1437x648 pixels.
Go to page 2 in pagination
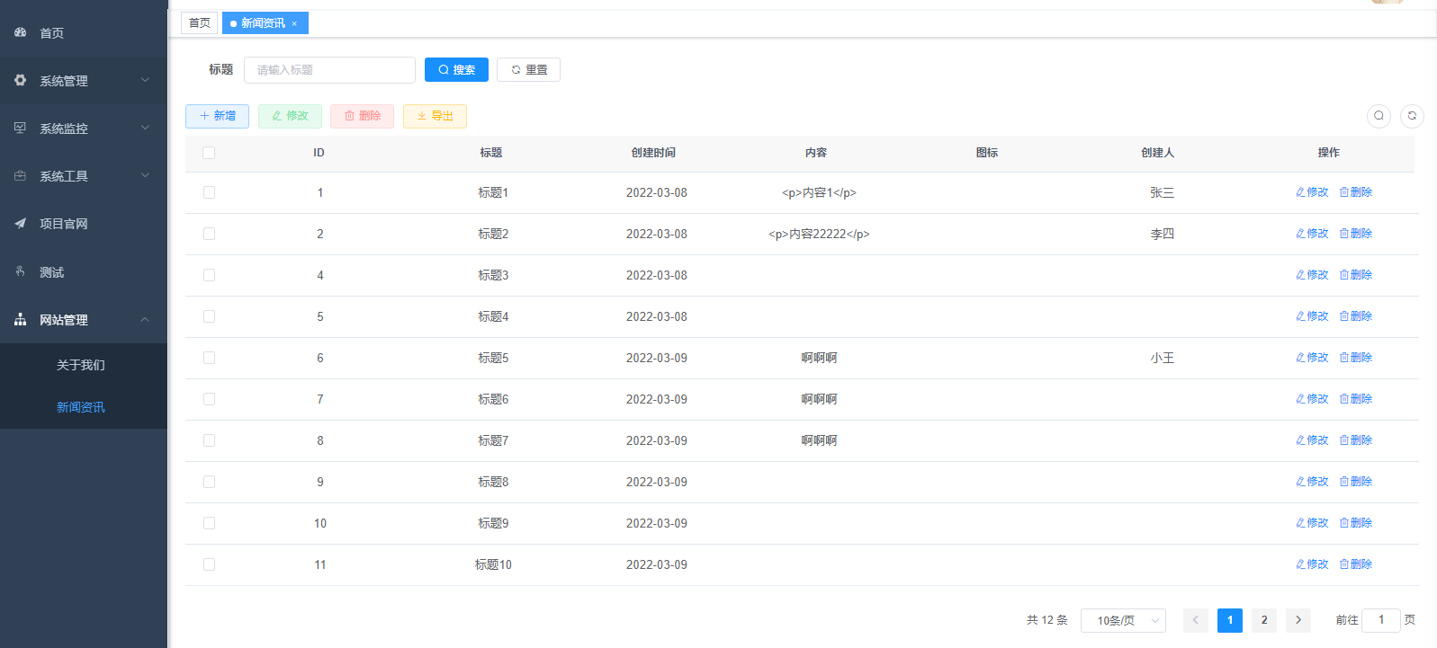pos(1264,620)
